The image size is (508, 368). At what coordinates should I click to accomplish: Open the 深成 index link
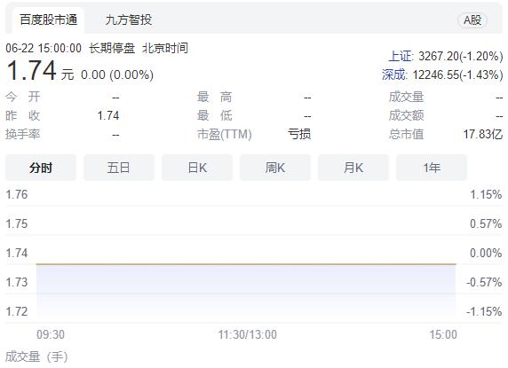(394, 74)
